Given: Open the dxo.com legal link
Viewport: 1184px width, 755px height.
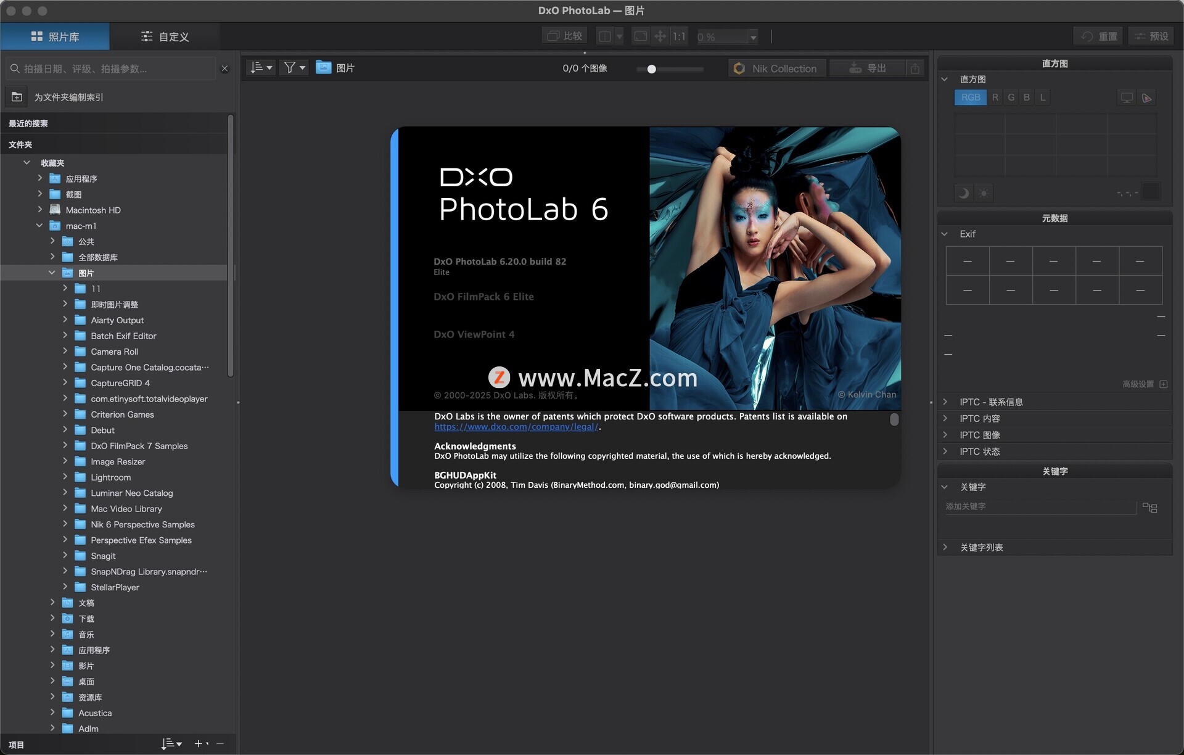Looking at the screenshot, I should pos(516,426).
